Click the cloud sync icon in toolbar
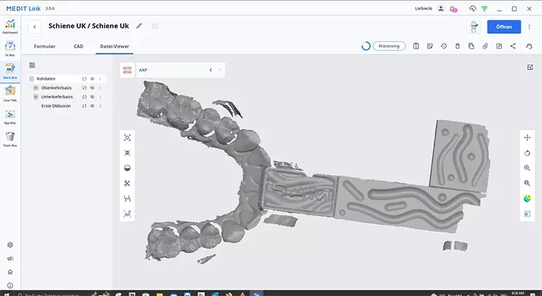 tap(529, 46)
